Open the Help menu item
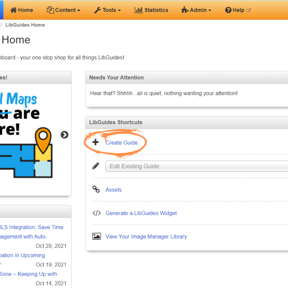This screenshot has height=288, width=288. click(238, 10)
